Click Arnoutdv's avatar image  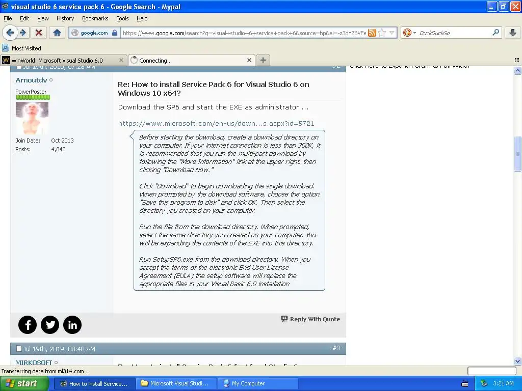point(32,118)
